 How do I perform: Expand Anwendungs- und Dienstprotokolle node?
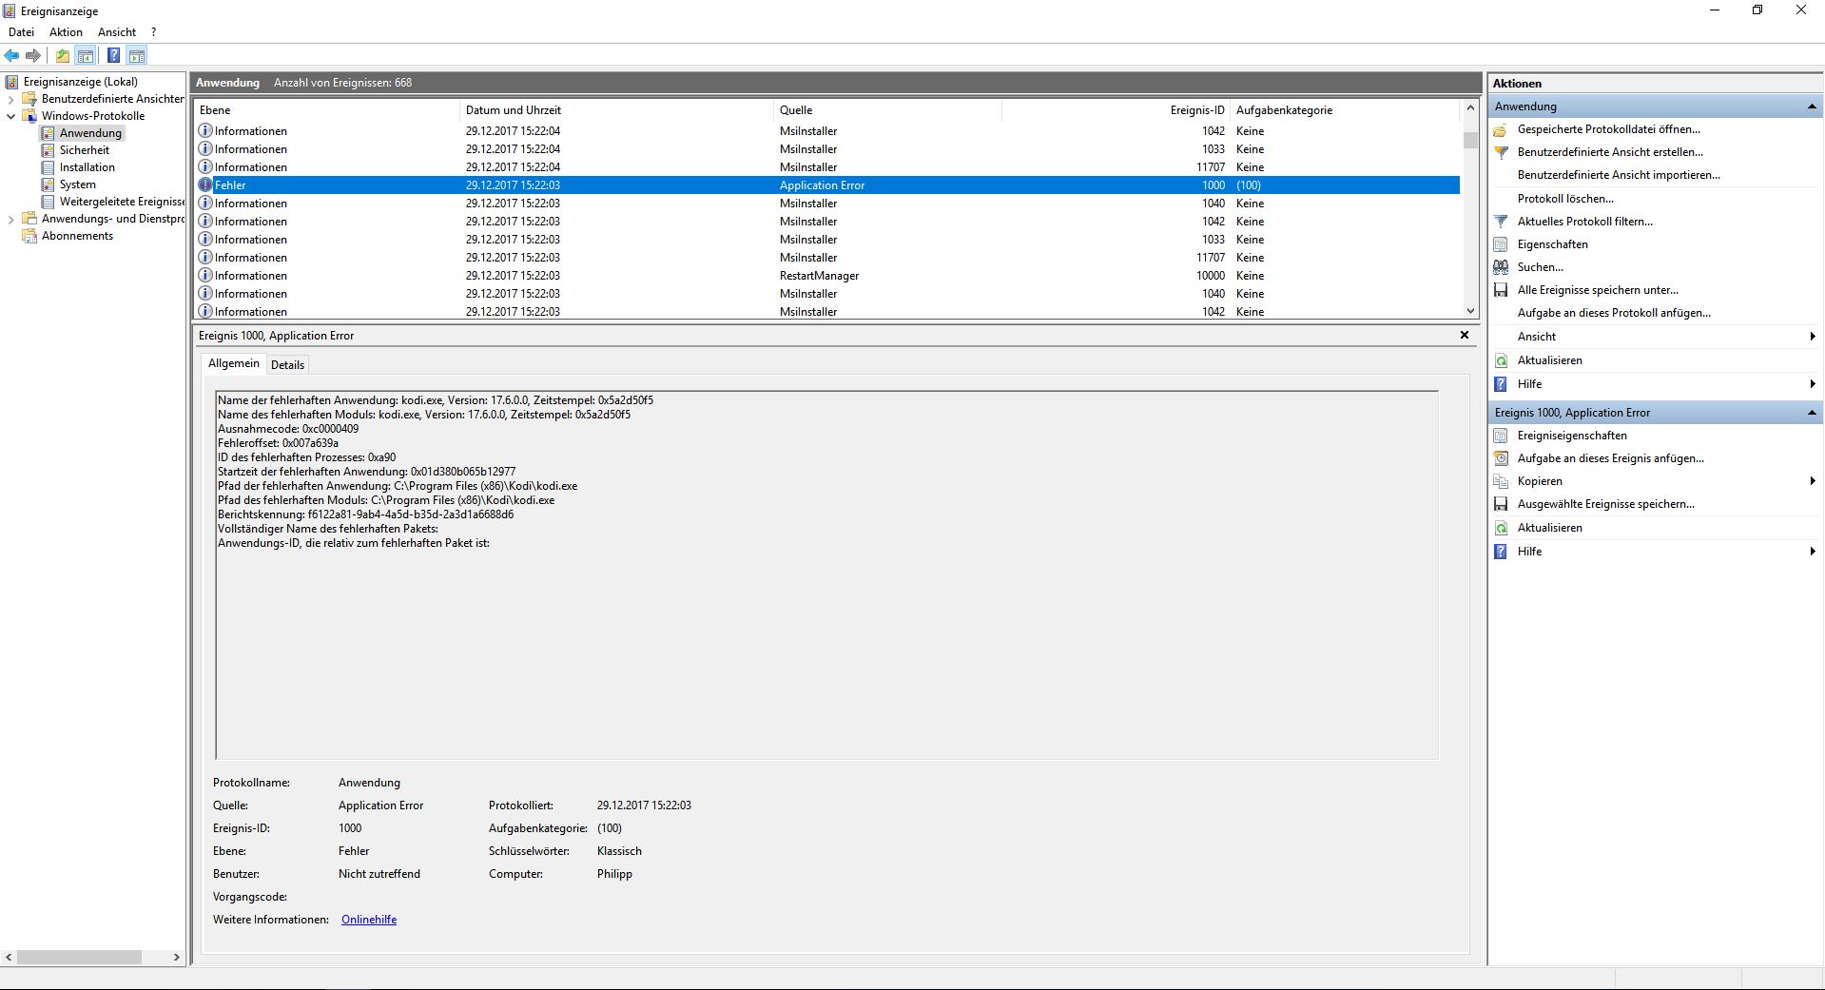[x=10, y=219]
